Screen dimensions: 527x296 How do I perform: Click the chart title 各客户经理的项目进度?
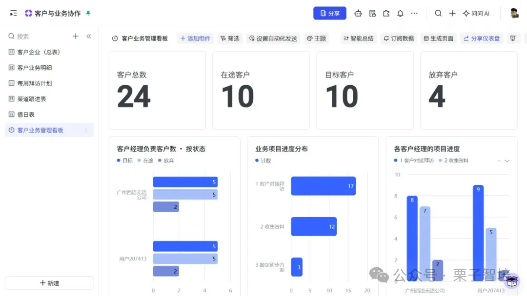[427, 149]
